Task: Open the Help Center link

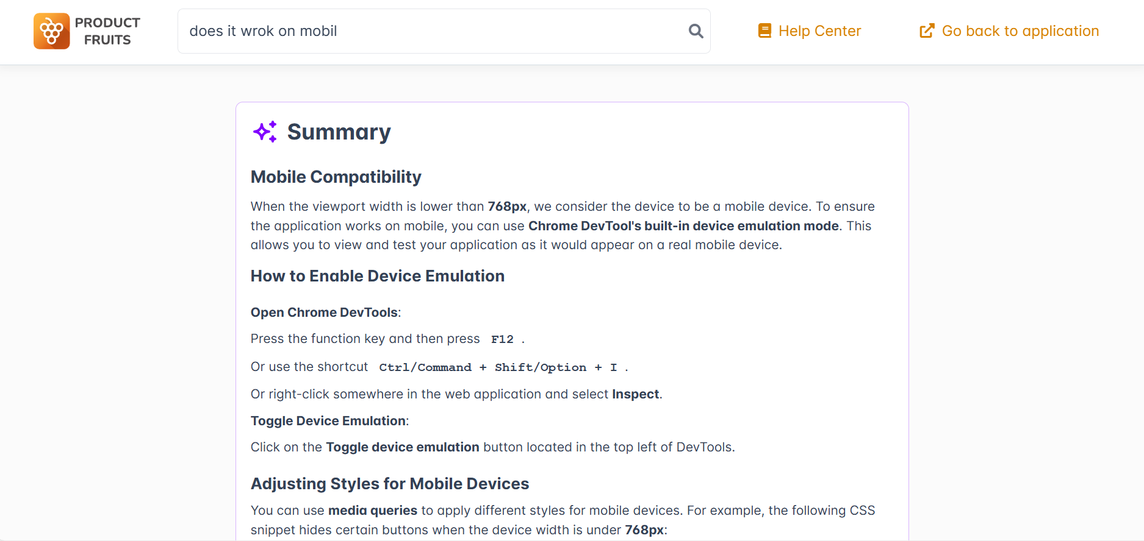Action: (819, 31)
